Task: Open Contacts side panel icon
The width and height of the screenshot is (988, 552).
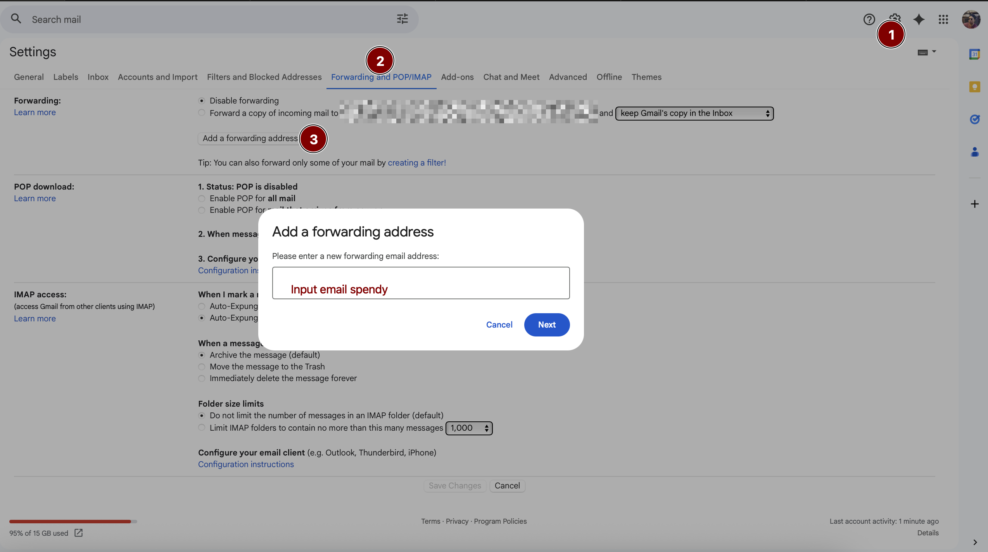Action: (x=974, y=152)
